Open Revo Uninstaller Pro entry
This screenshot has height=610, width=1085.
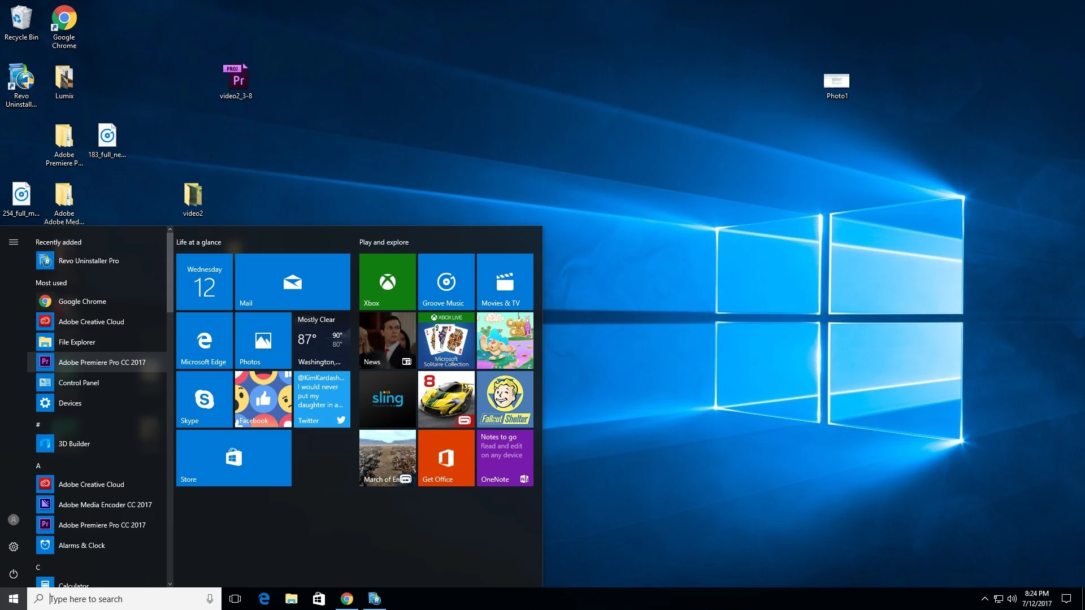click(x=88, y=260)
